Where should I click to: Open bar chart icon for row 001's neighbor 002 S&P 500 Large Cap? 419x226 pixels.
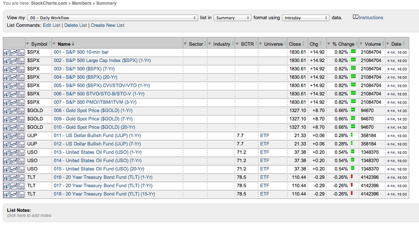6,61
